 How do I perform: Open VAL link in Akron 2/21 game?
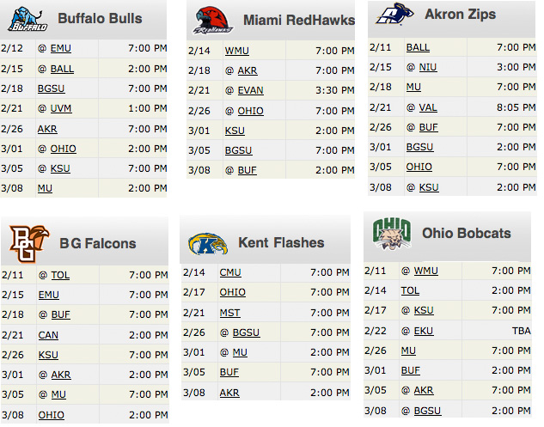(428, 107)
